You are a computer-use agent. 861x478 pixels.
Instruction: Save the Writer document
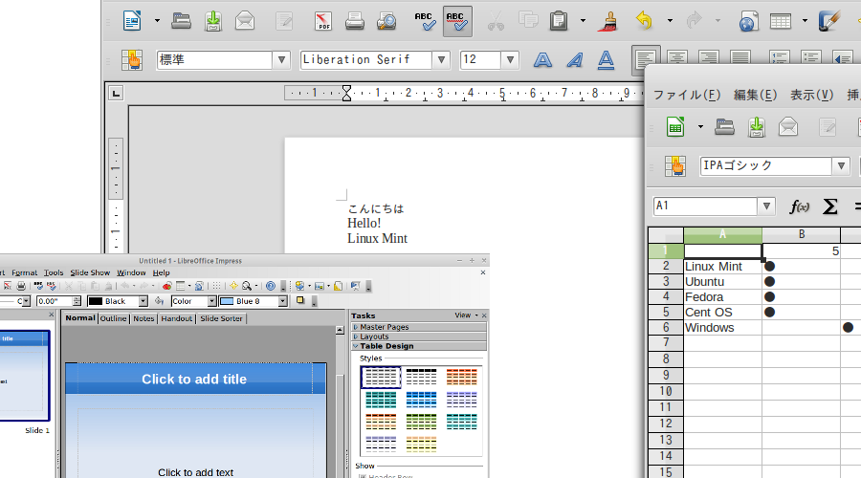click(213, 21)
